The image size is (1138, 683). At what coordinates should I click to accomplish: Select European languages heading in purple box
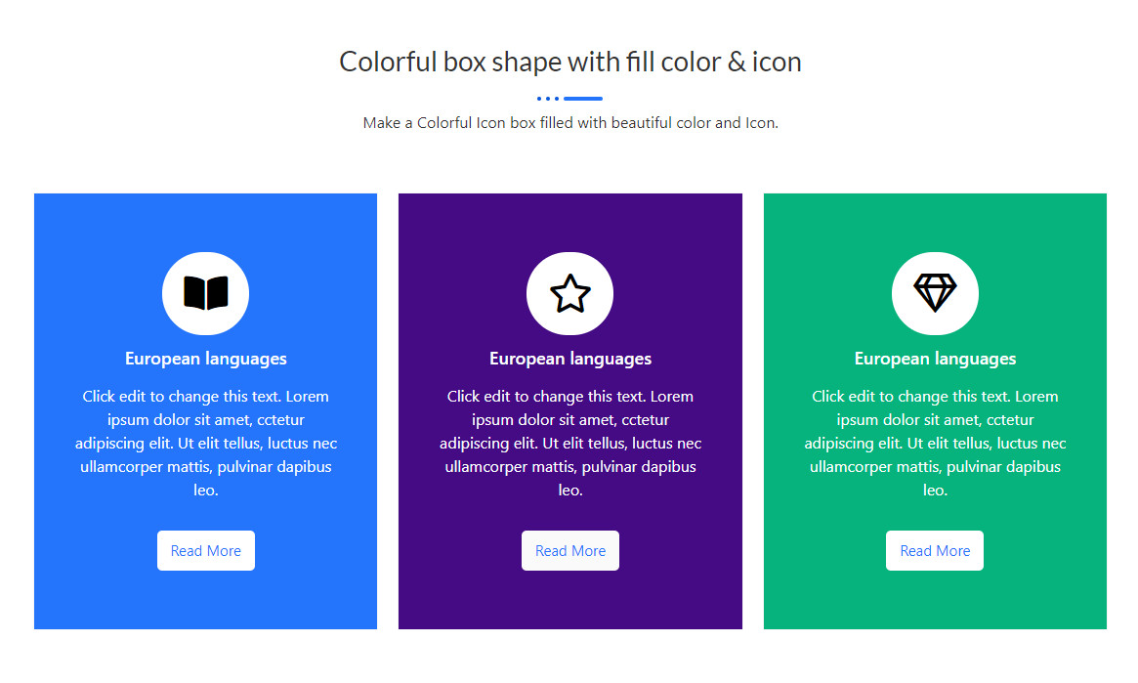570,359
